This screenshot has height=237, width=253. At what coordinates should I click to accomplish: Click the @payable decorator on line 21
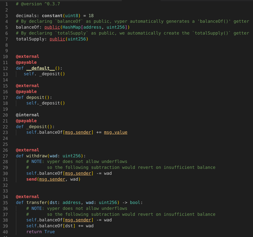26,121
